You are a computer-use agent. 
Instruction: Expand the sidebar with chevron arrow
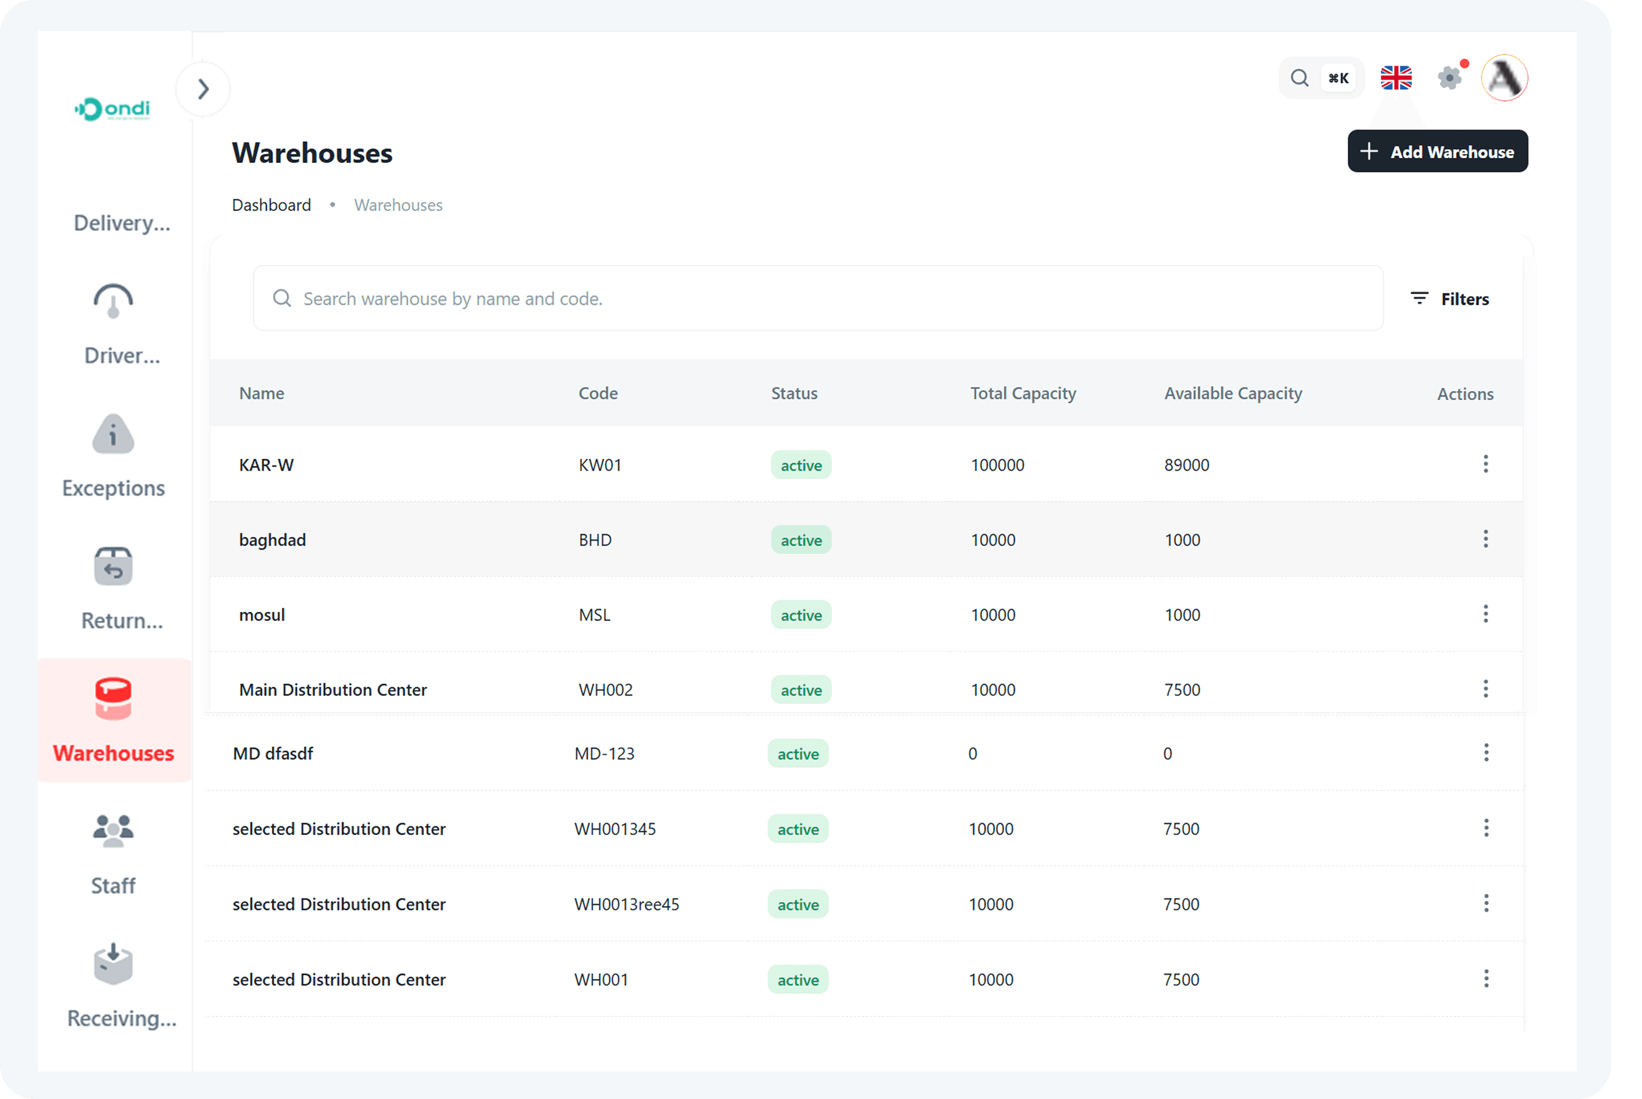tap(204, 89)
